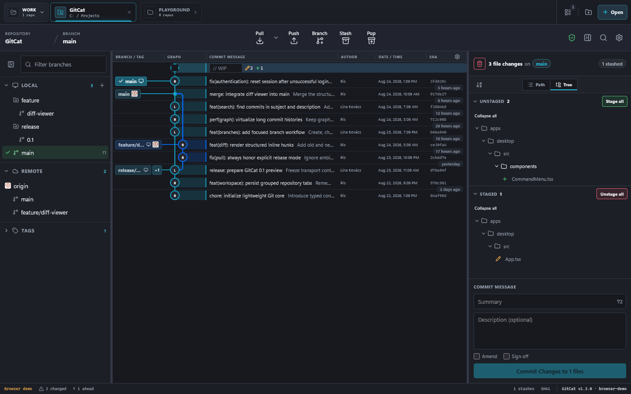631x394 pixels.
Task: Open settings gear in top toolbar
Action: click(619, 38)
